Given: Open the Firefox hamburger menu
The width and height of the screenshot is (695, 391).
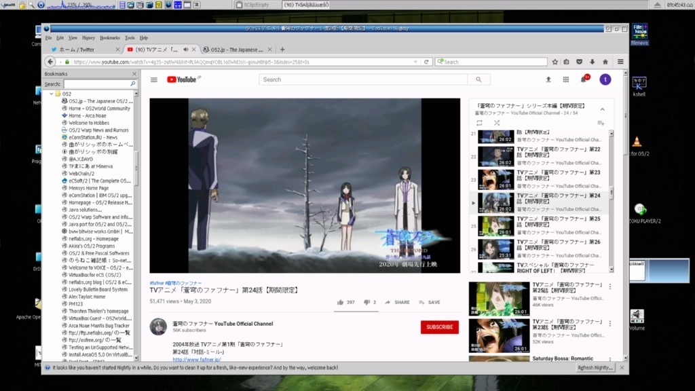Looking at the screenshot, I should click(620, 62).
